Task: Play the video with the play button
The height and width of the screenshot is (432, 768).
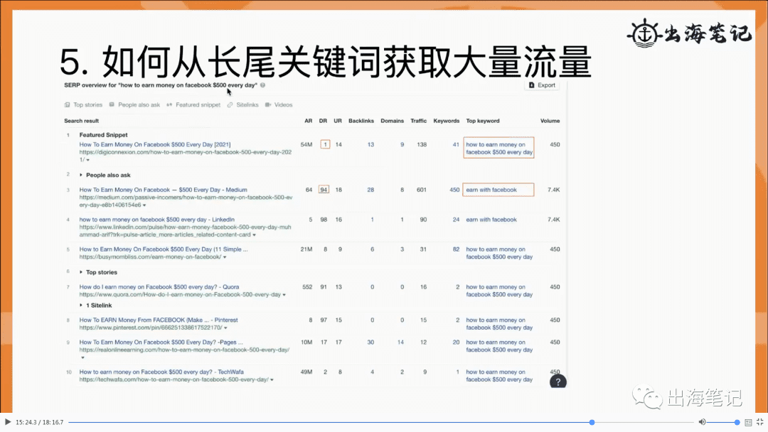Action: 8,422
